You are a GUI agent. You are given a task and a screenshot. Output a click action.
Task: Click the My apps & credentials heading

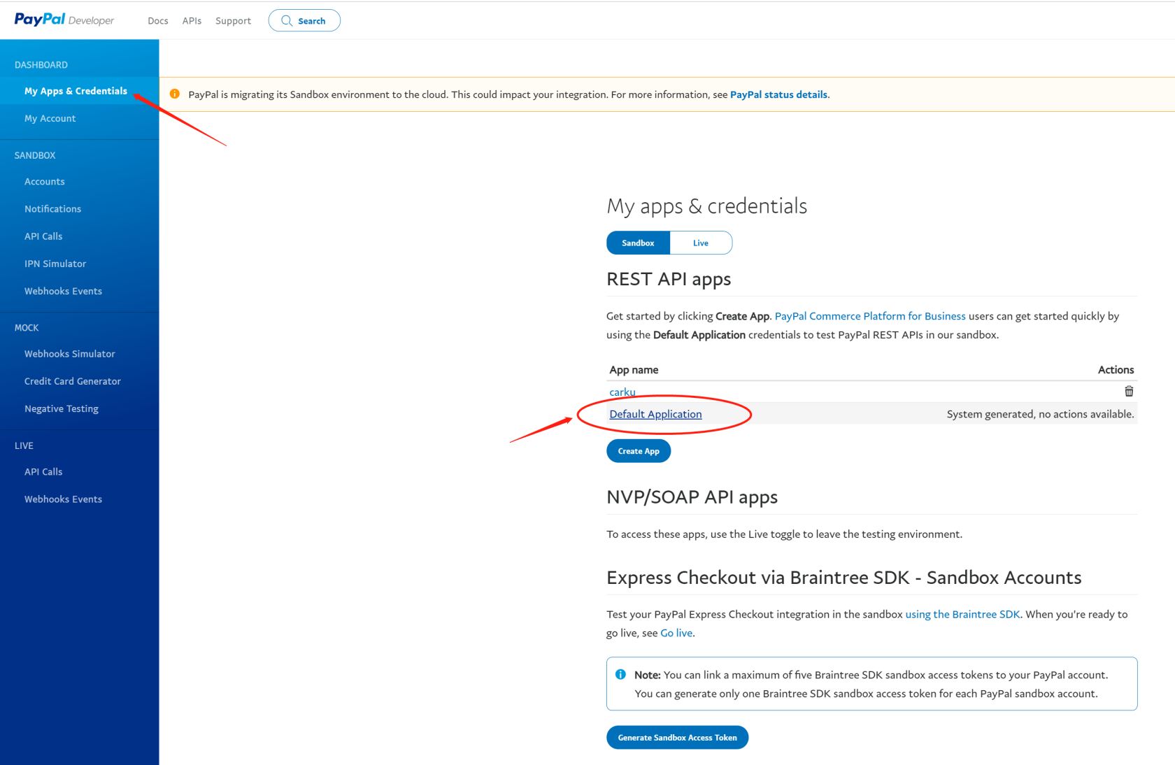[706, 206]
